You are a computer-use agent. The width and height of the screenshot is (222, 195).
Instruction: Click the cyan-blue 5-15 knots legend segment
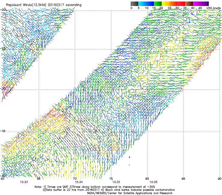click(x=146, y=4)
